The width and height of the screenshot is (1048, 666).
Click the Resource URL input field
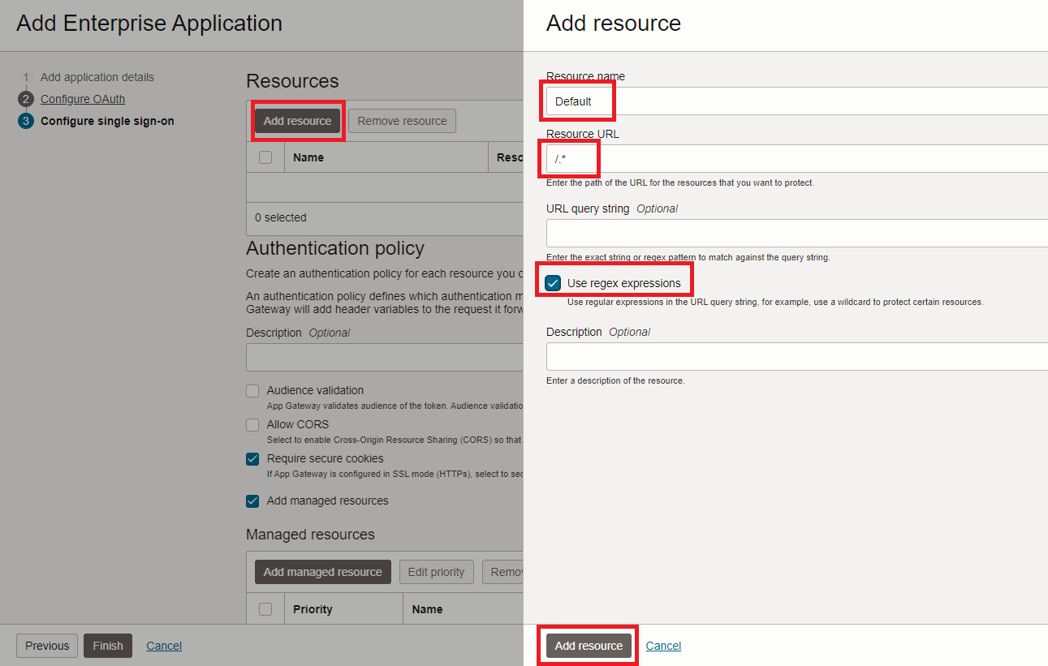[797, 158]
